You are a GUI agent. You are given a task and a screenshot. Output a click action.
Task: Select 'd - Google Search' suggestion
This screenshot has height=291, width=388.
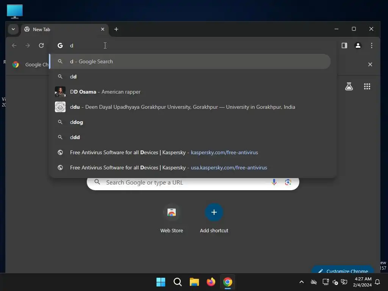pyautogui.click(x=190, y=61)
